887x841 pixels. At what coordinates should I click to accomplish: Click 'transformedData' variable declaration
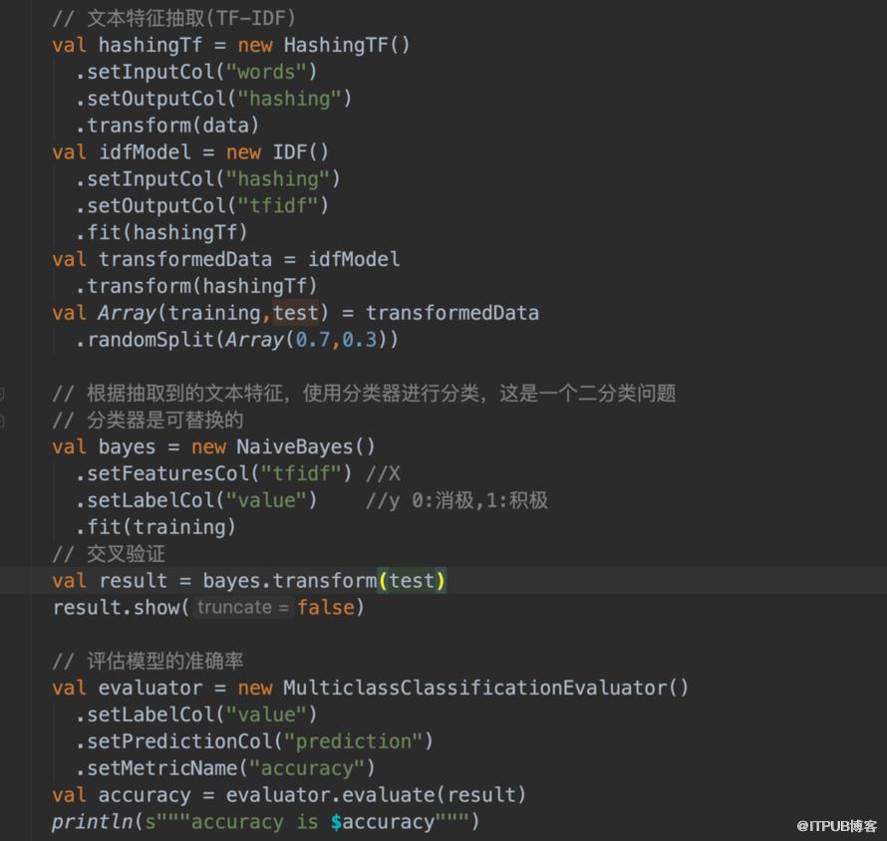pyautogui.click(x=185, y=260)
